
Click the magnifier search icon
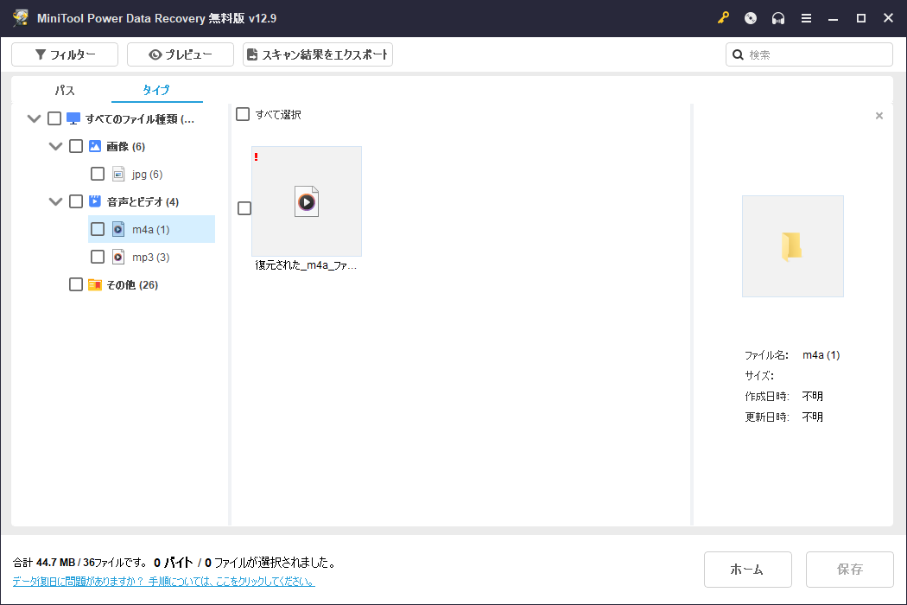[x=738, y=54]
